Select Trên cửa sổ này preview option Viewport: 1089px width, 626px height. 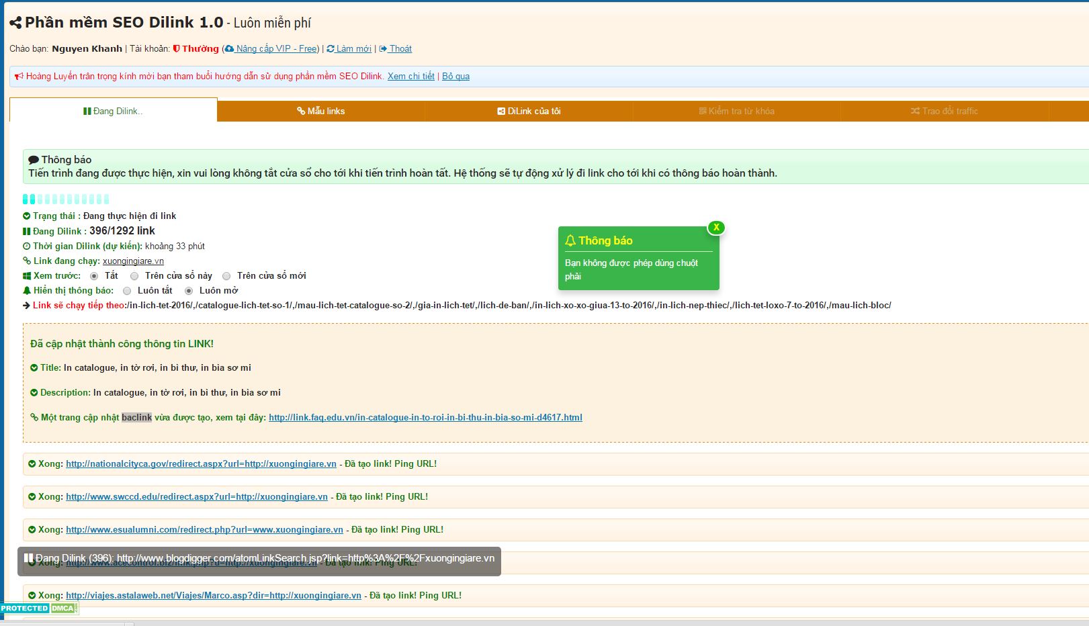(134, 276)
